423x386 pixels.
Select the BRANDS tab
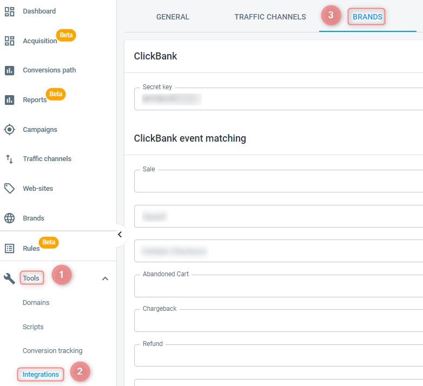click(x=367, y=17)
